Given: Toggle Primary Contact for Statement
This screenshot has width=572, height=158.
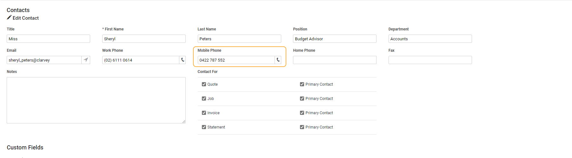Looking at the screenshot, I should (x=302, y=127).
